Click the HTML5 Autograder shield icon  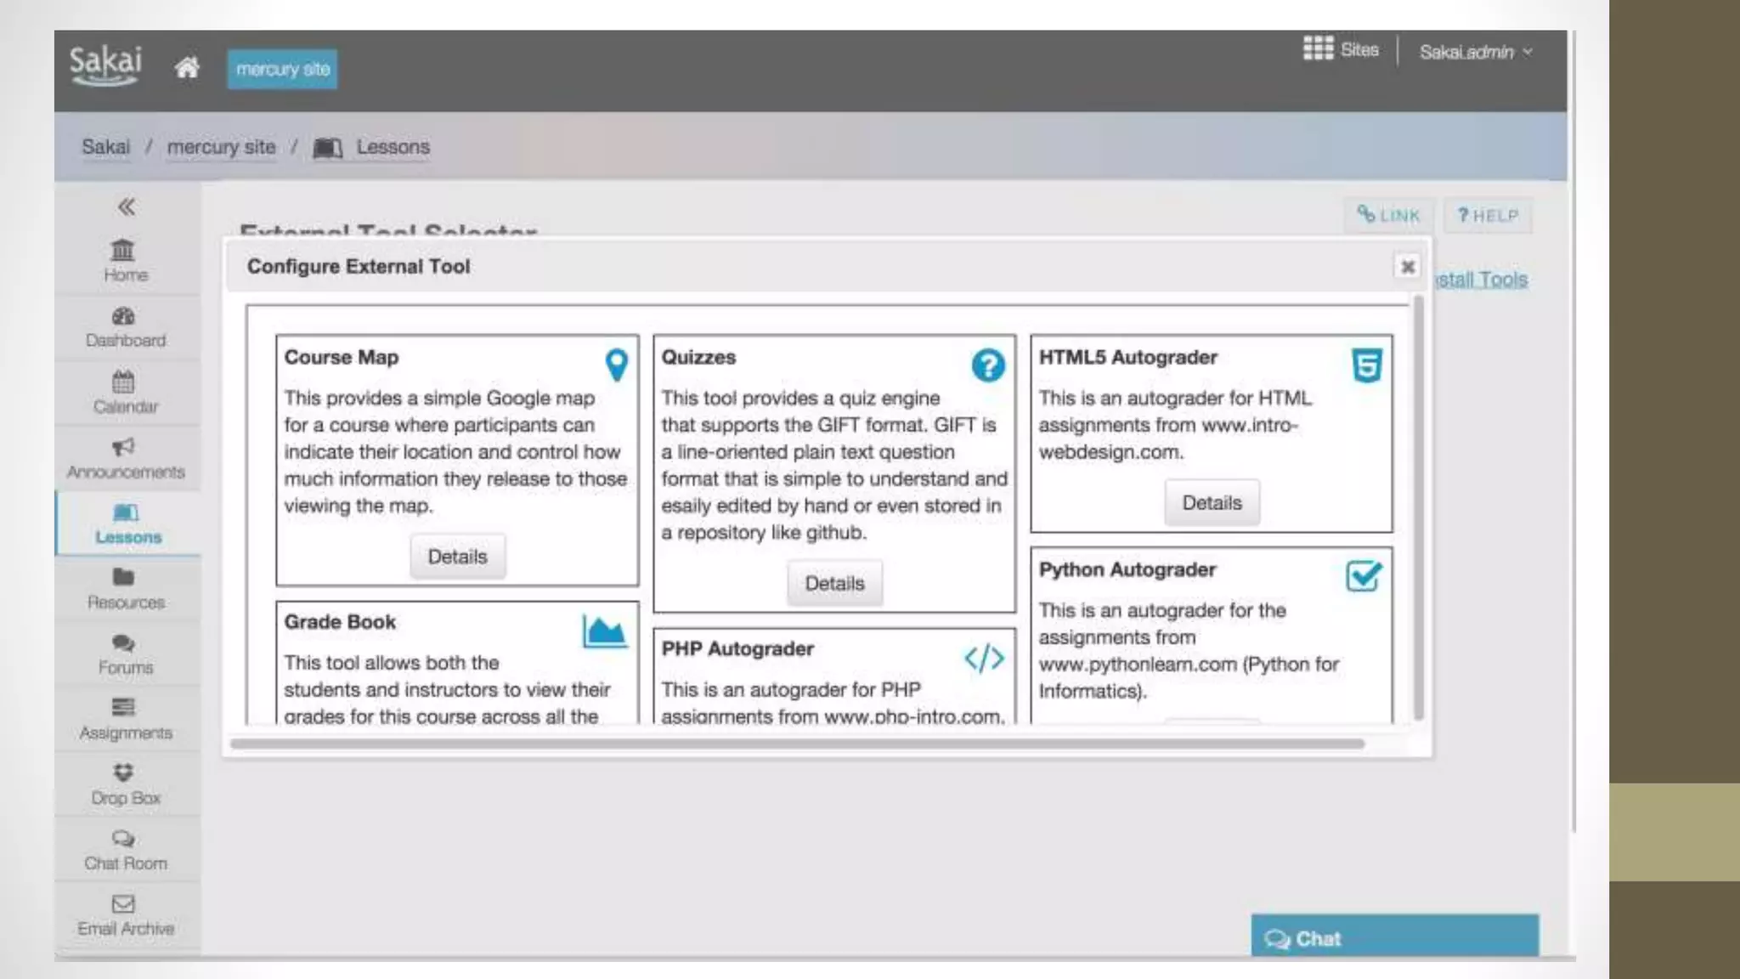tap(1366, 365)
